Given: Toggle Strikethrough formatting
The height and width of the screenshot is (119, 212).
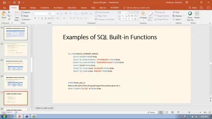Looking at the screenshot, I should pos(49,18).
